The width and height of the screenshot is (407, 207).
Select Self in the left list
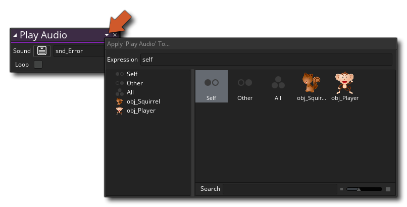tap(132, 74)
